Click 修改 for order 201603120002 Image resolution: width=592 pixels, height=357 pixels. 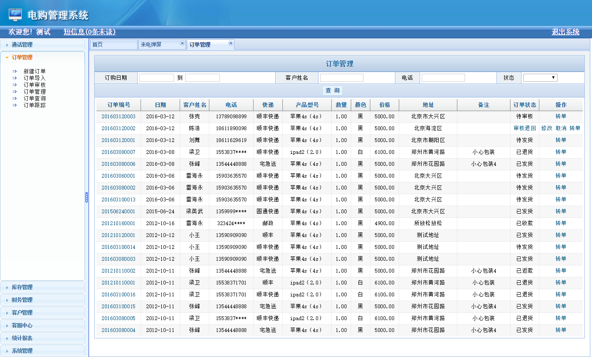(x=547, y=128)
